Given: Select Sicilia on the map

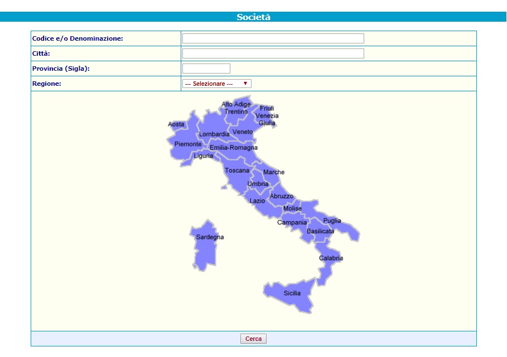Looking at the screenshot, I should coord(292,294).
